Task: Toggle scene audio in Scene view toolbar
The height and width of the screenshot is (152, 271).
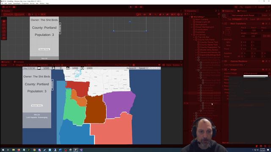Action: 155,14
